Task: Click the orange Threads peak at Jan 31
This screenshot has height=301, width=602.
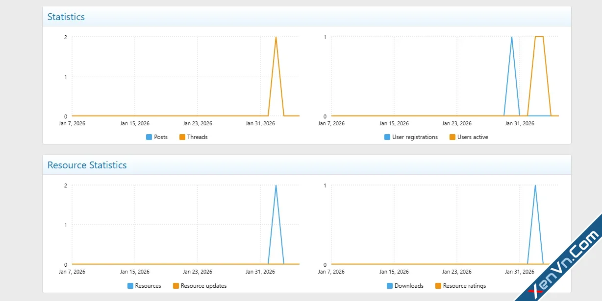Action: pyautogui.click(x=276, y=37)
